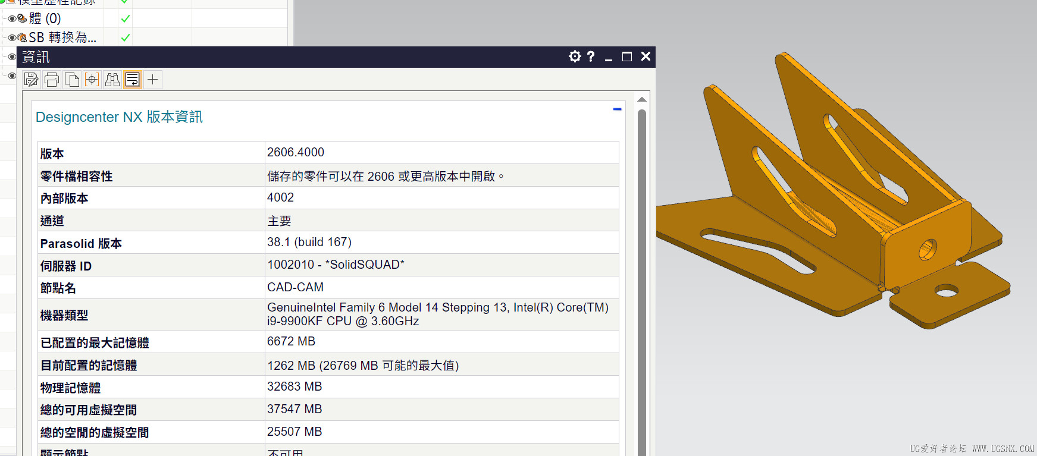Open Find with the binoculars icon

click(112, 80)
